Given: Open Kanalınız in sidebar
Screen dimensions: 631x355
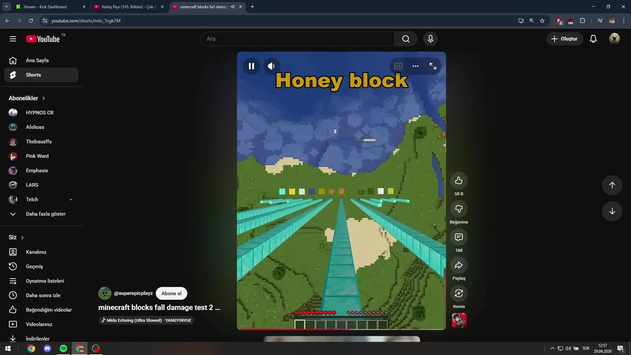Looking at the screenshot, I should (41, 252).
